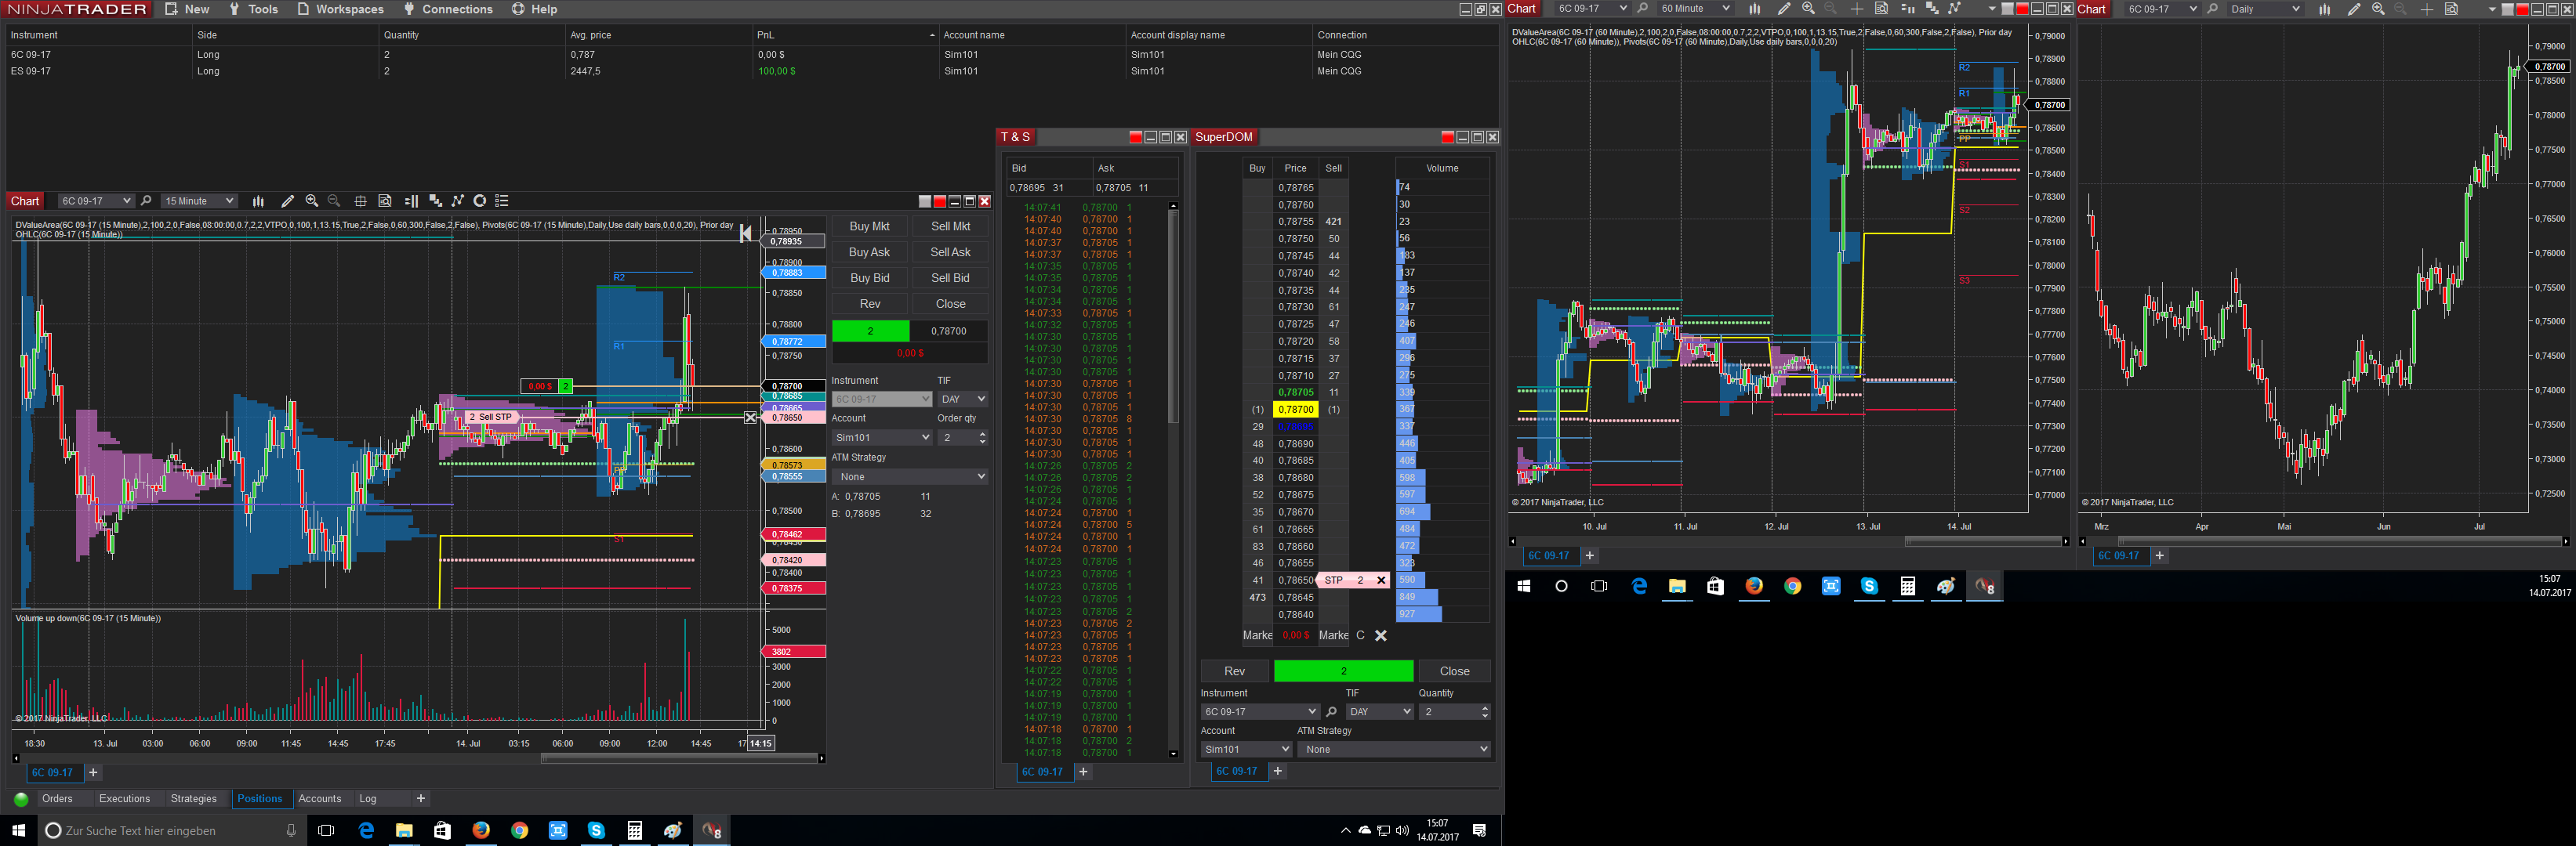Open the New menu
Viewport: 2576px width, 846px height.
[x=187, y=9]
